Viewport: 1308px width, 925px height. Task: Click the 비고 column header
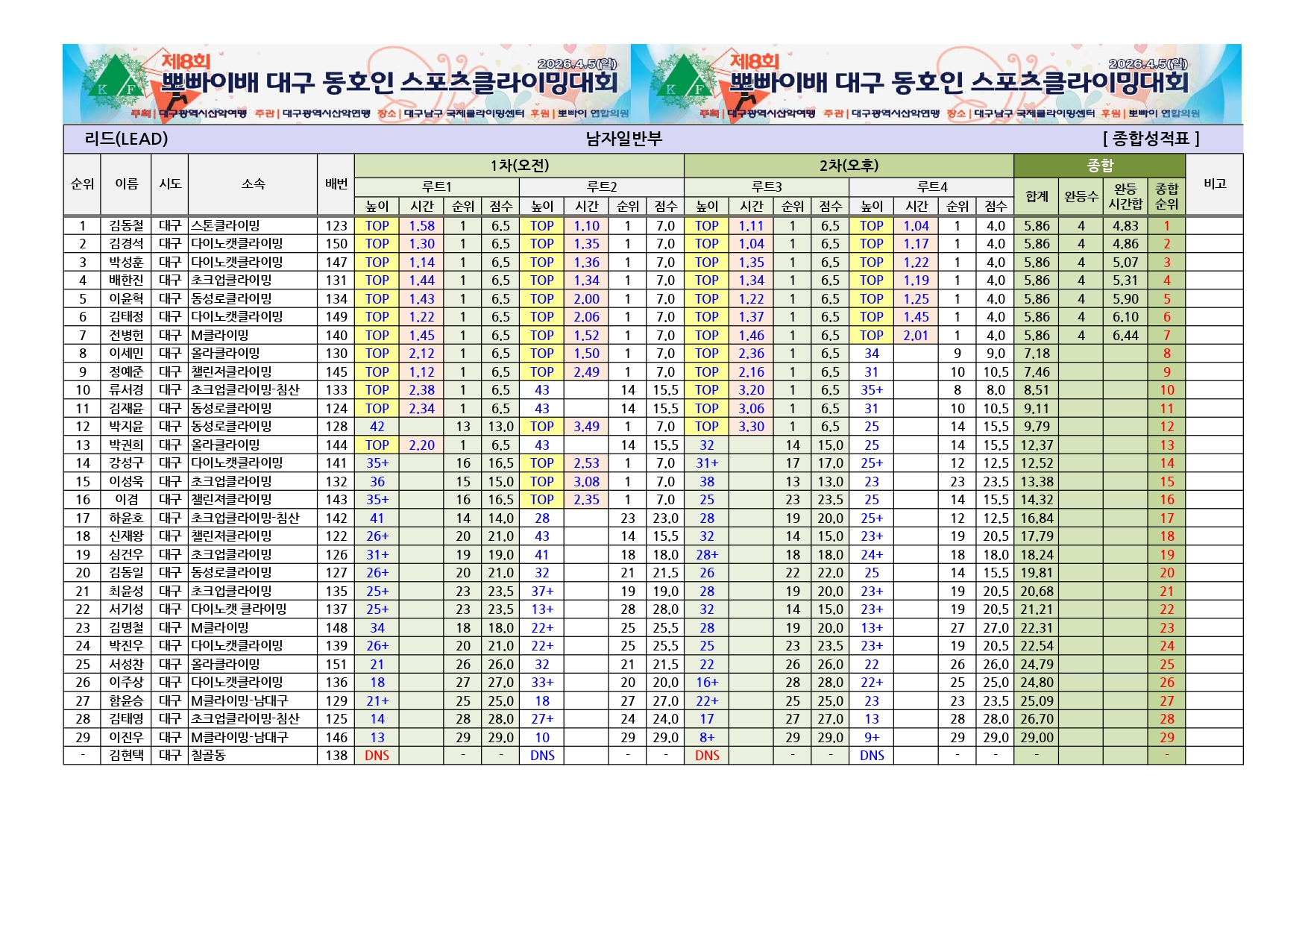click(x=1214, y=184)
